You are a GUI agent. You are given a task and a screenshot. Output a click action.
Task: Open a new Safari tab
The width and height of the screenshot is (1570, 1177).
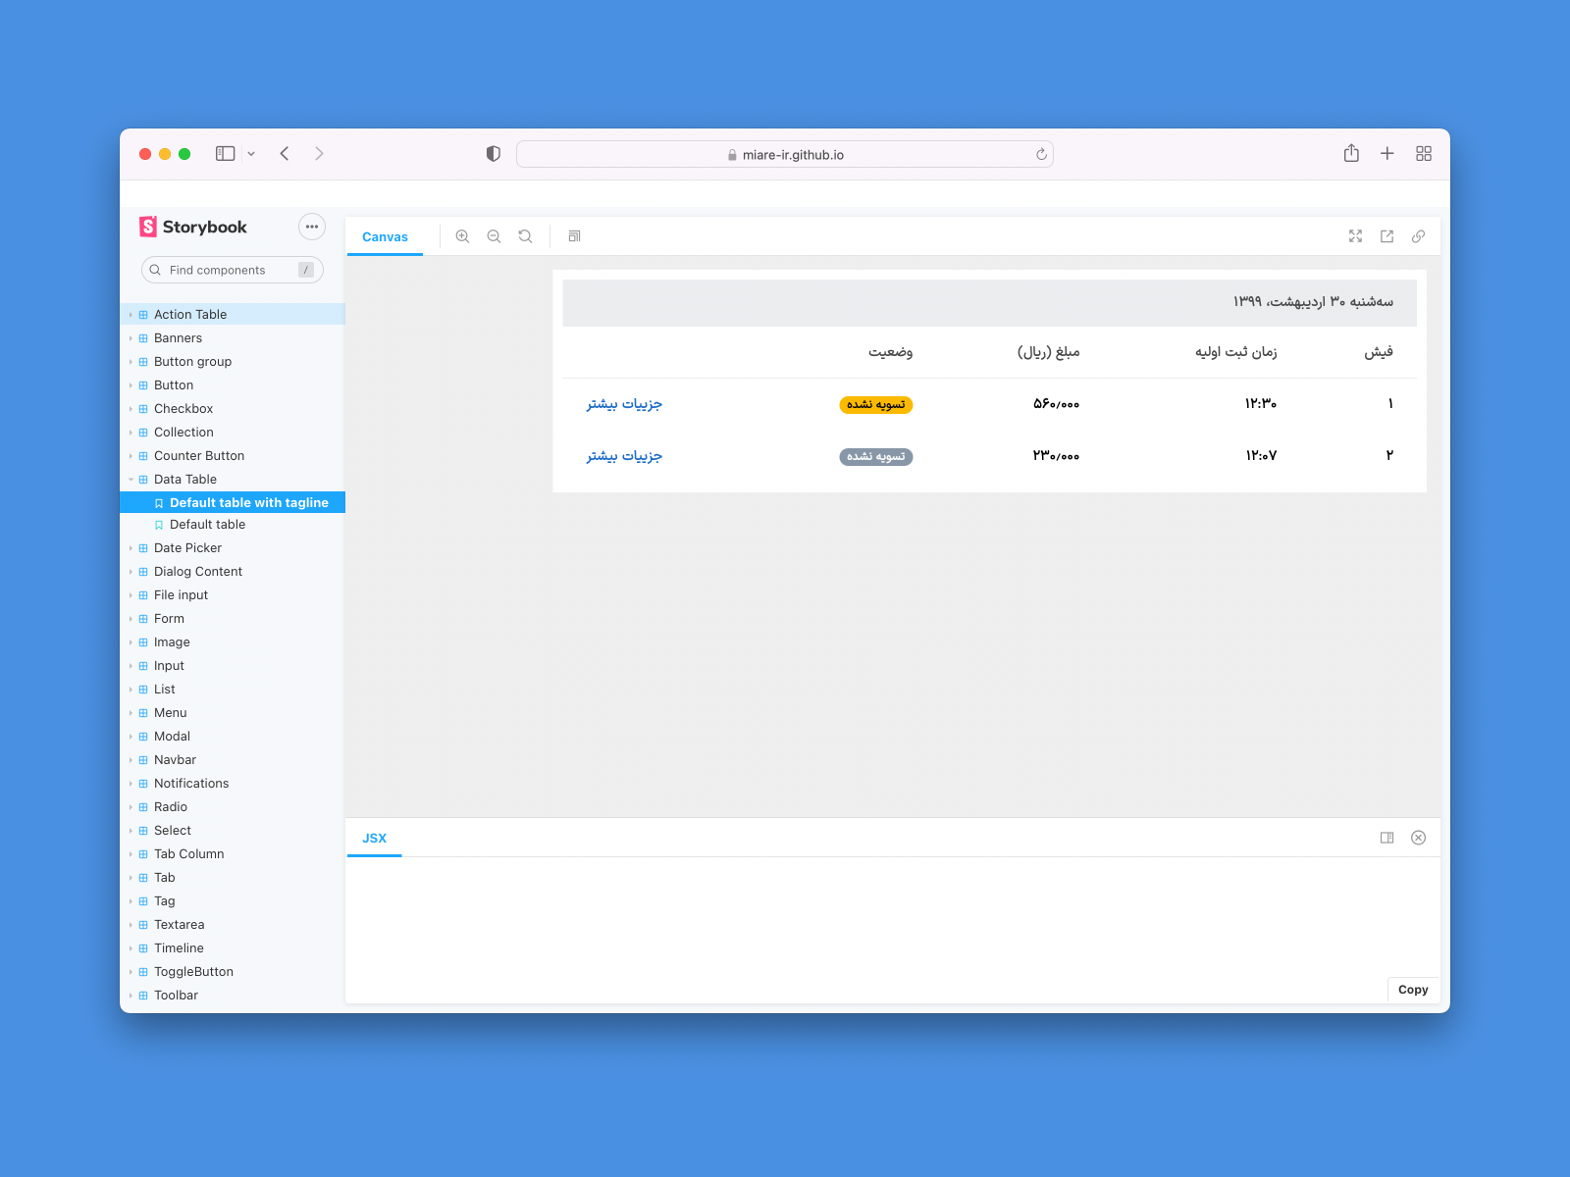pyautogui.click(x=1387, y=154)
